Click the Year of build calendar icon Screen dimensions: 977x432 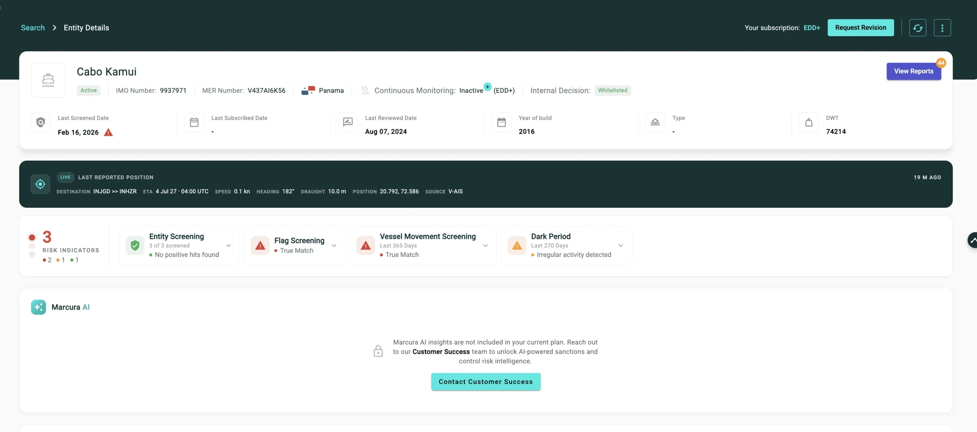tap(501, 122)
